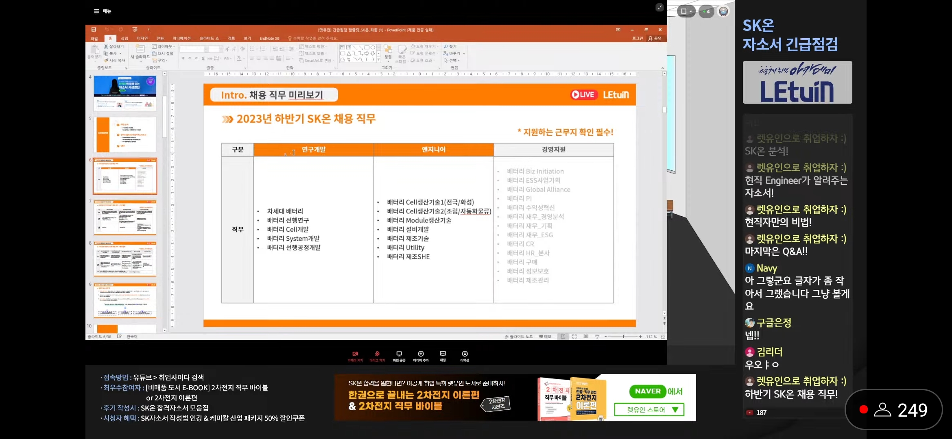The height and width of the screenshot is (439, 952).
Task: Open the 바꾸기 (Replace) dropdown arrow
Action: click(x=464, y=54)
